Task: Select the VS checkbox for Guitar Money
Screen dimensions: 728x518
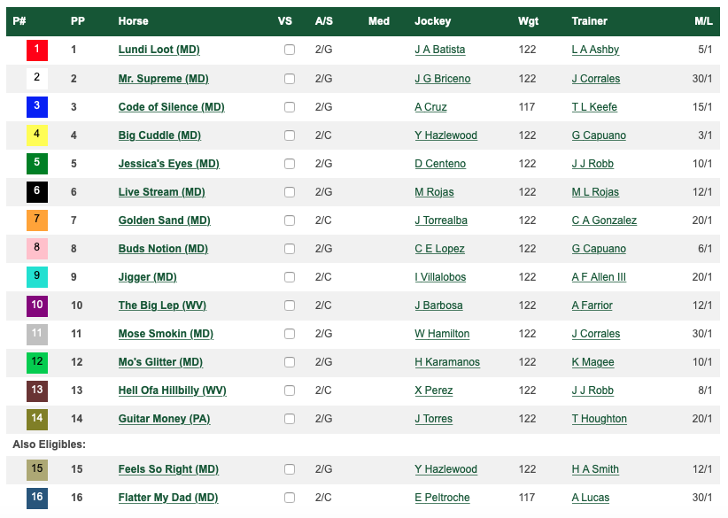Action: click(x=290, y=419)
